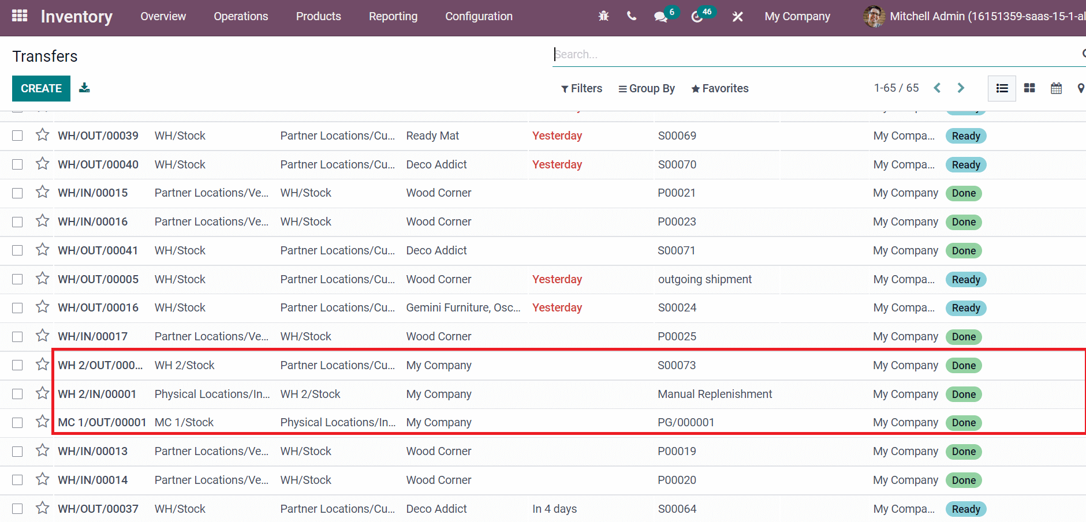Screen dimensions: 1086x522
Task: Click Ready Mat contact cell
Action: coord(432,136)
